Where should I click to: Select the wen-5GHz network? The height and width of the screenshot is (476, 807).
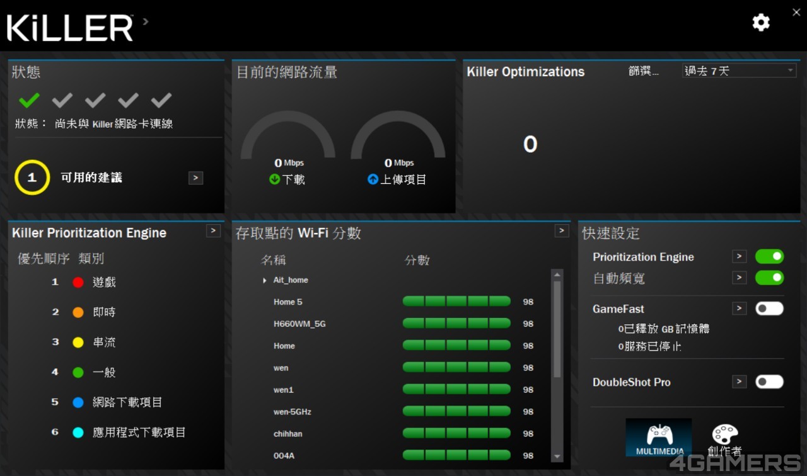403,412
